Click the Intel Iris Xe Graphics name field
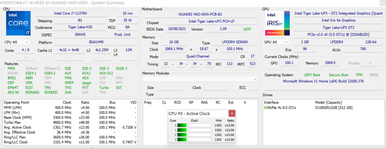386x149 pixels. (x=339, y=20)
